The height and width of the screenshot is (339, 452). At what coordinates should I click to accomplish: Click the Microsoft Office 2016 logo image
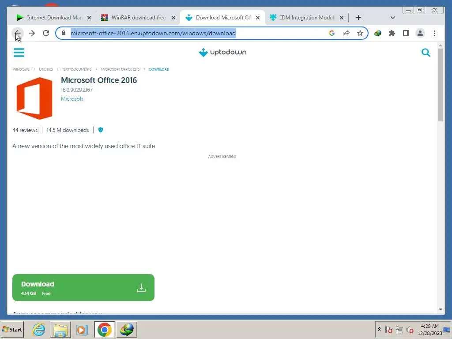click(34, 98)
